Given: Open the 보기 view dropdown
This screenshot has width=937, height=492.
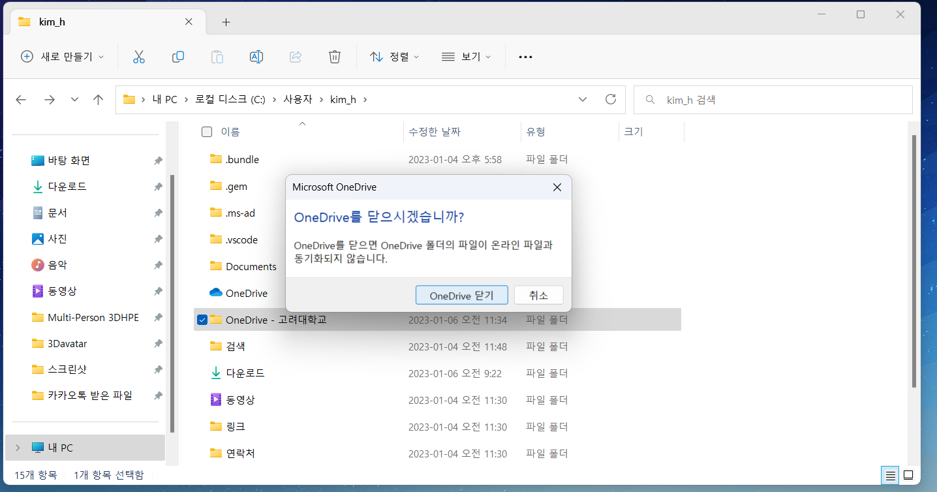Looking at the screenshot, I should click(466, 57).
